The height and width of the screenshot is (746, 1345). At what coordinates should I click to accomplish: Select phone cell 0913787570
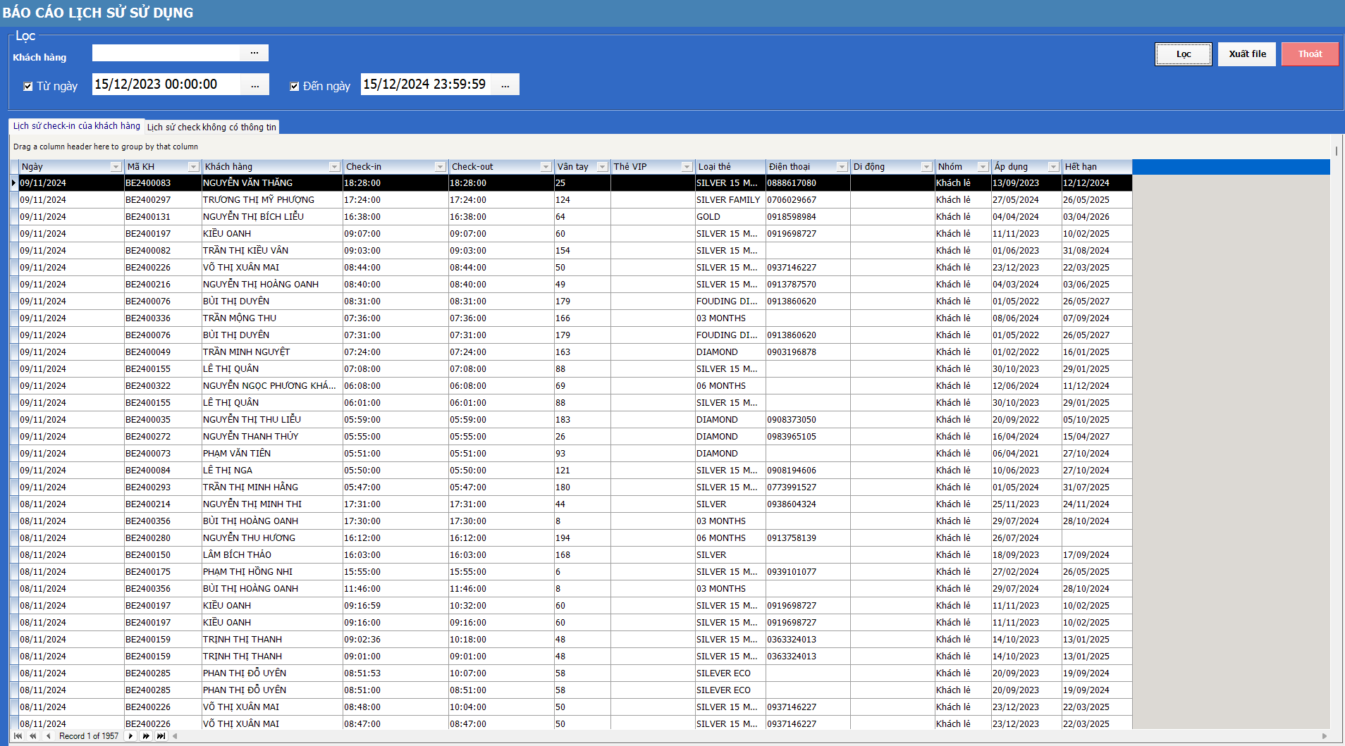[808, 285]
